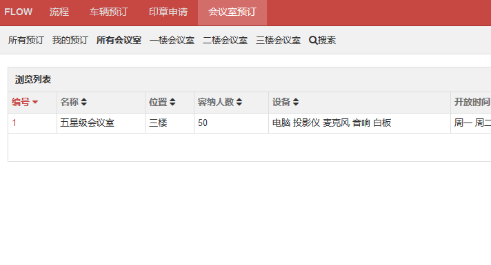This screenshot has height=265, width=491.
Task: Click the 浏览列表 panel heading
Action: (x=33, y=79)
